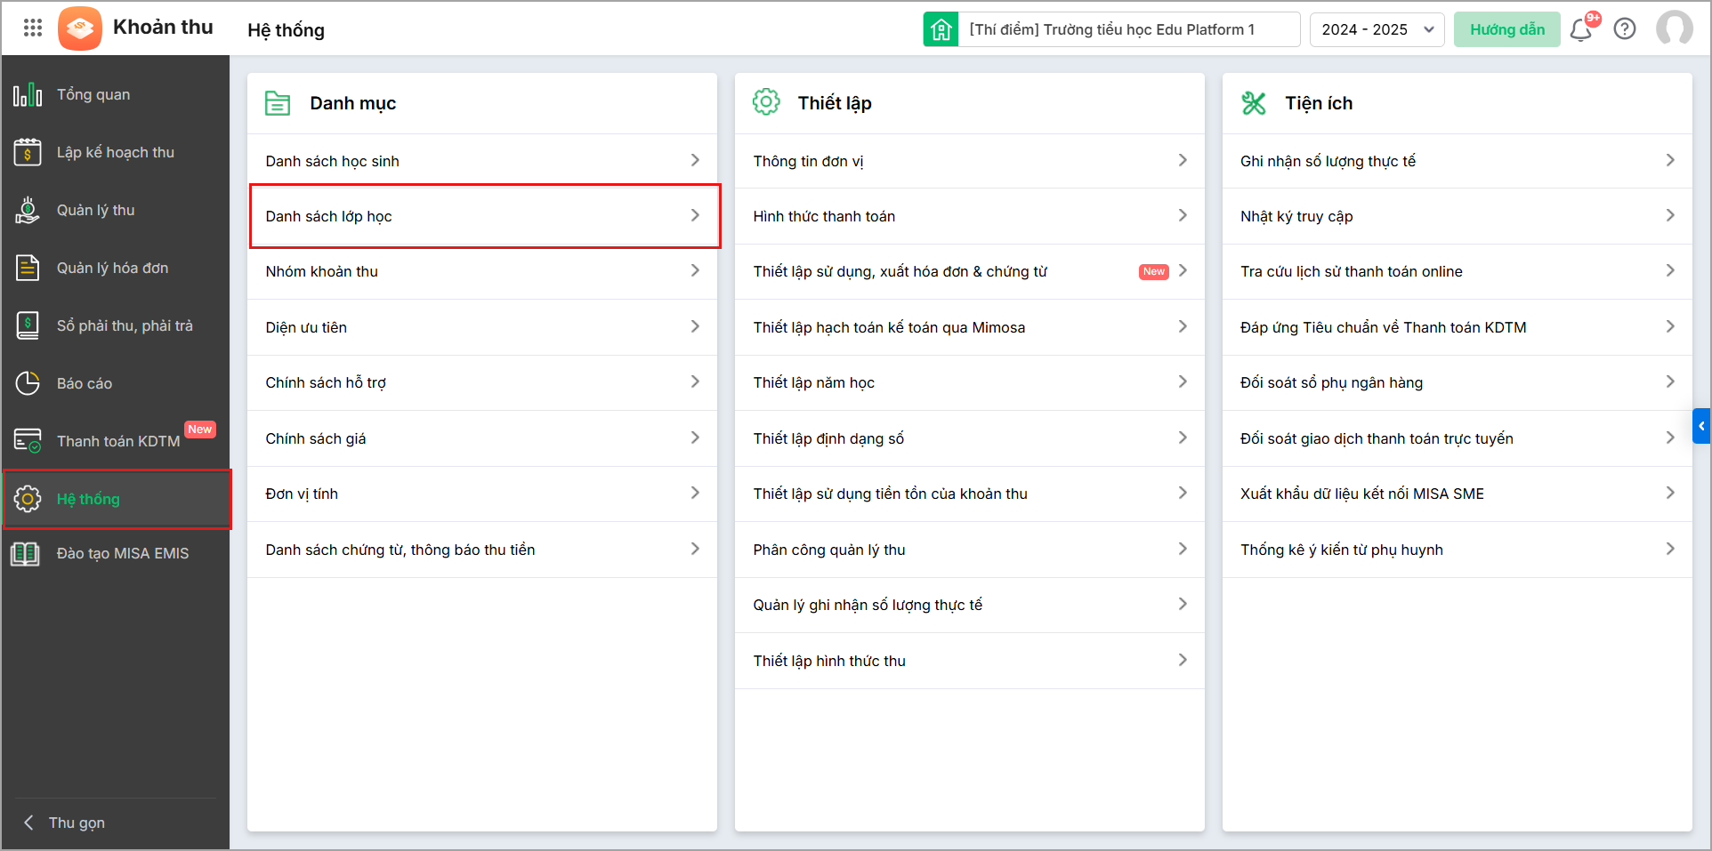Screen dimensions: 1712x851
Task: Click the Quản lý hóa đơn document icon
Action: [28, 268]
